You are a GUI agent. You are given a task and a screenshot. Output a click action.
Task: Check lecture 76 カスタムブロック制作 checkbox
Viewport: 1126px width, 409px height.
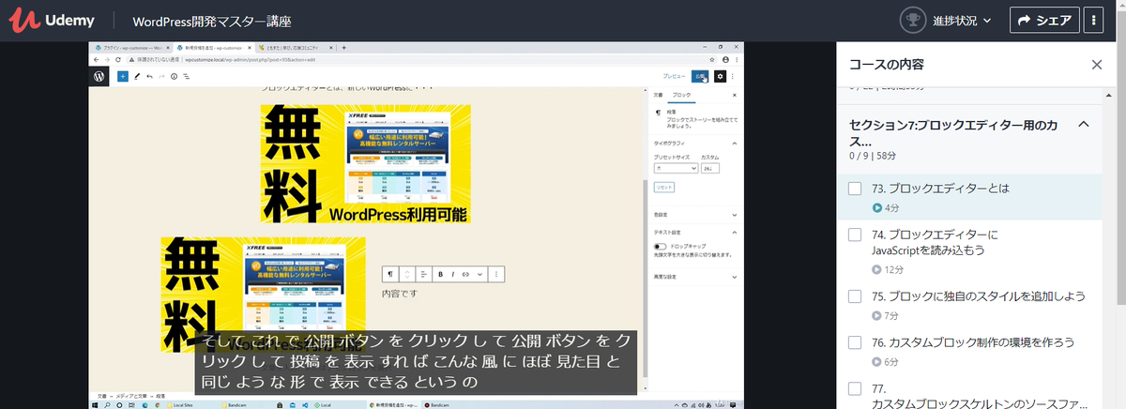(x=855, y=342)
